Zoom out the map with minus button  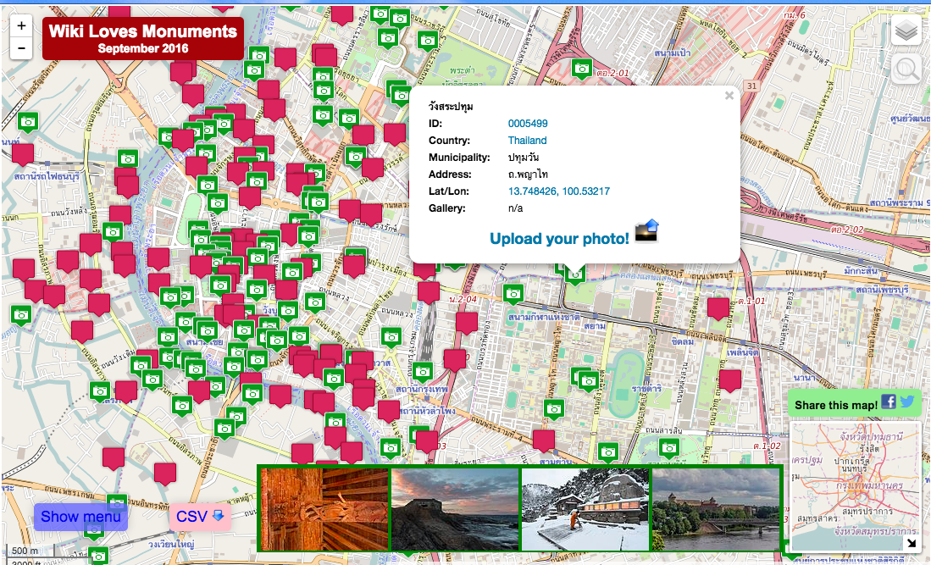click(x=21, y=48)
